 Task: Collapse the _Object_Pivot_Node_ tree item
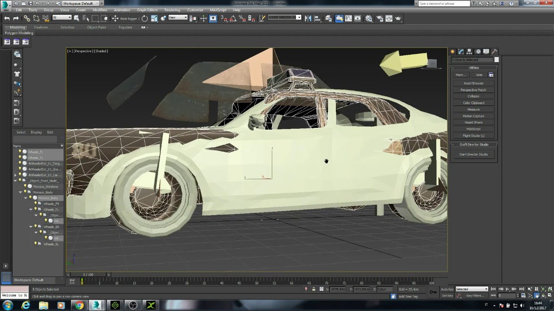(16, 181)
